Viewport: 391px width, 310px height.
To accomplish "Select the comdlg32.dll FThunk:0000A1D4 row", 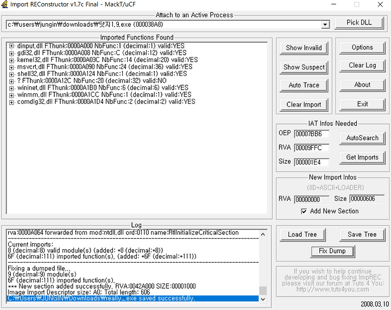I will click(106, 102).
